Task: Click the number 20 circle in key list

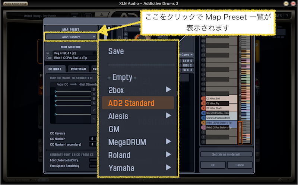Action: tap(203, 45)
